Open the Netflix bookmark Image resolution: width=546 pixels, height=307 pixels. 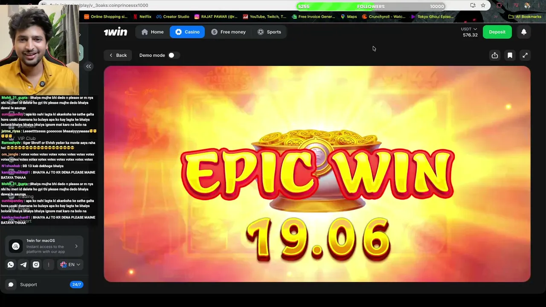point(142,17)
